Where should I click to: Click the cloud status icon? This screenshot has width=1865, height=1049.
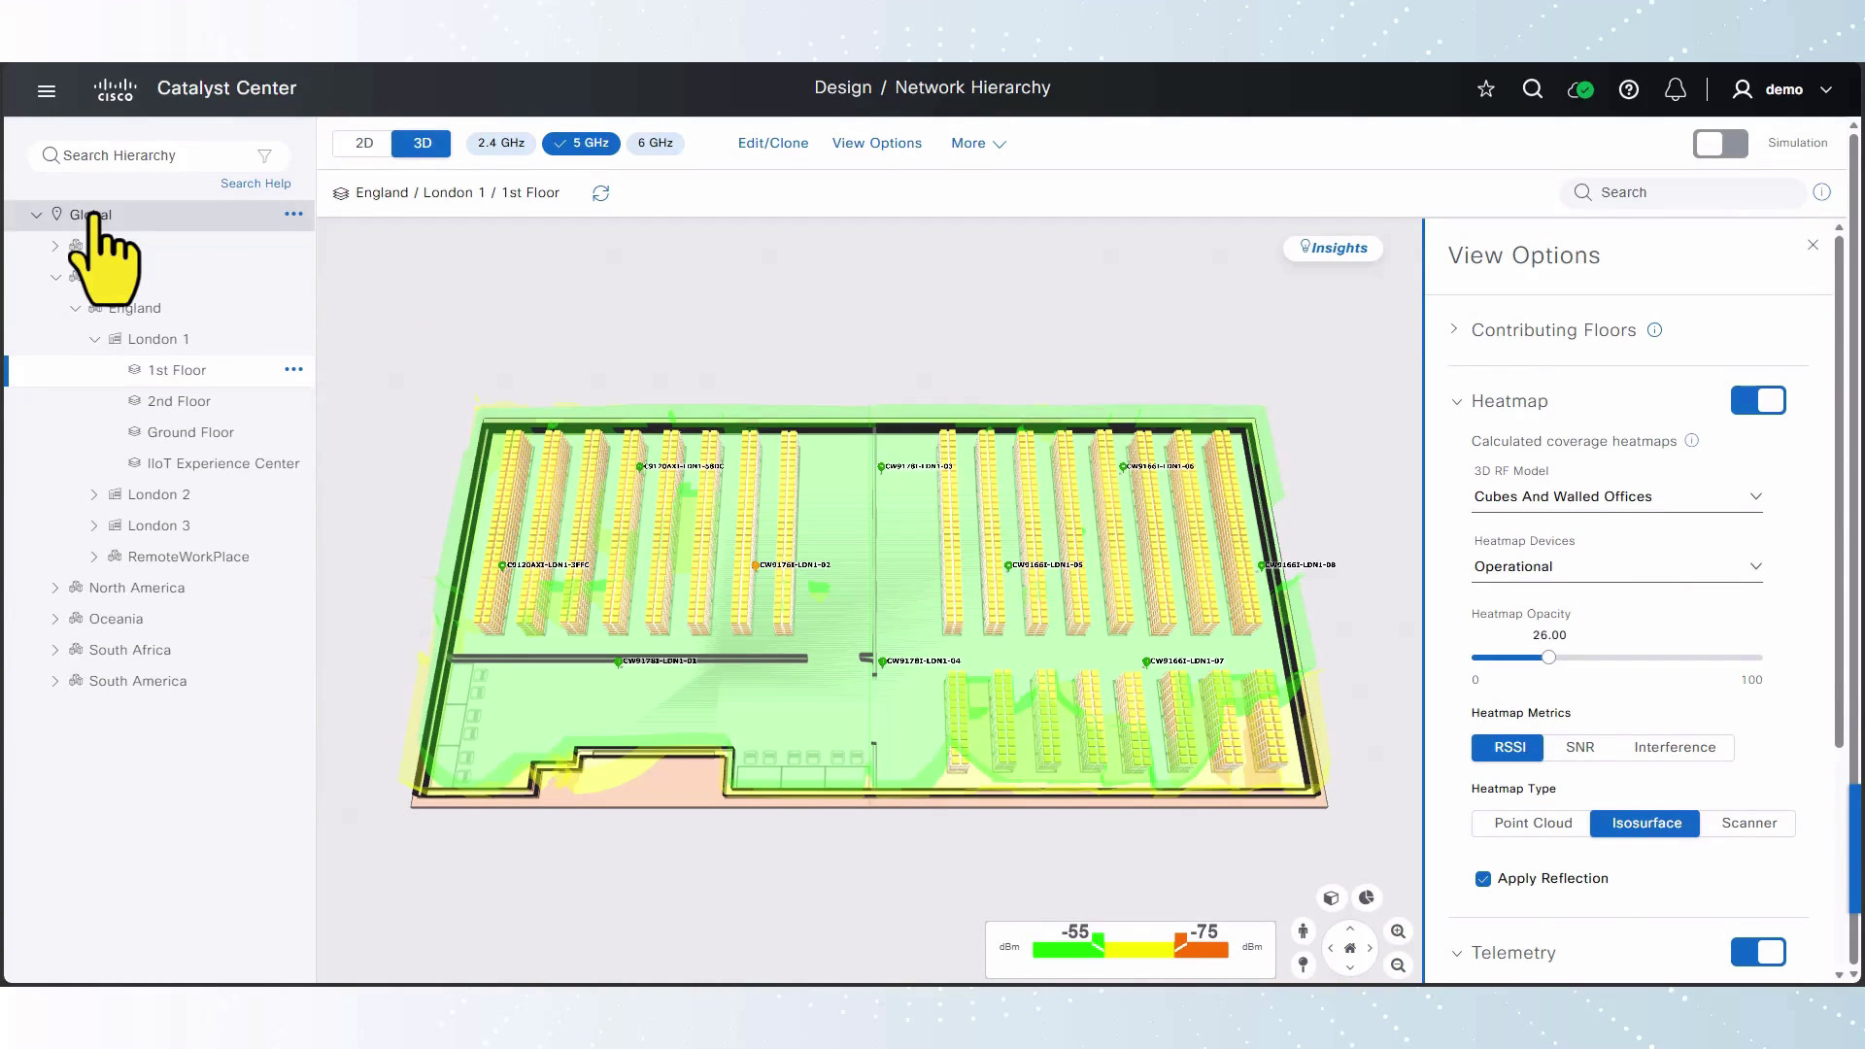pyautogui.click(x=1580, y=89)
